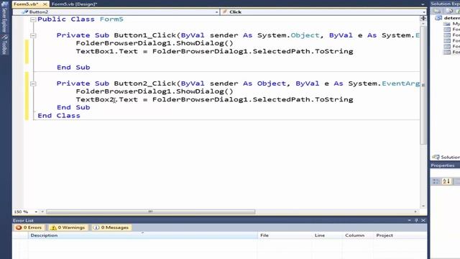The height and width of the screenshot is (259, 460).
Task: Open the 150 % zoom level dropdown
Action: pos(36,212)
